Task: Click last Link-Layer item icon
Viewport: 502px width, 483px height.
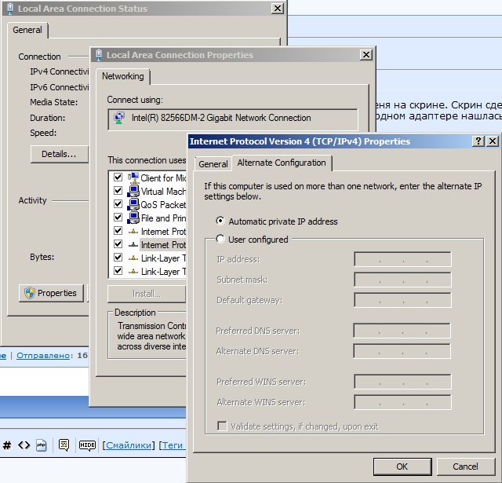Action: 133,272
